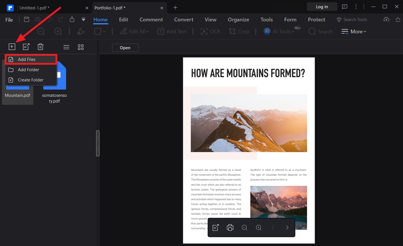Open the File menu

coord(9,20)
